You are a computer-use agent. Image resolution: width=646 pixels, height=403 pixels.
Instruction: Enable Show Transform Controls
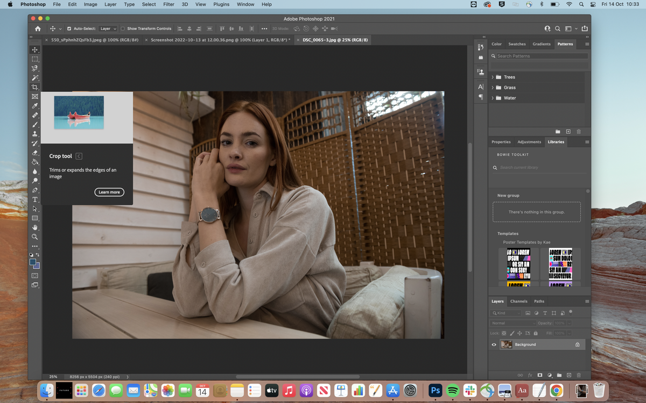(123, 28)
